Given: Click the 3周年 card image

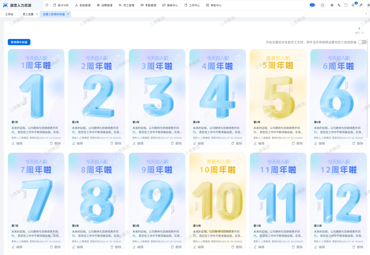Looking at the screenshot, I should point(157,84).
